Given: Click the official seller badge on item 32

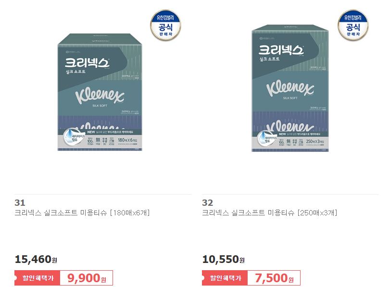Looking at the screenshot, I should pyautogui.click(x=353, y=25).
